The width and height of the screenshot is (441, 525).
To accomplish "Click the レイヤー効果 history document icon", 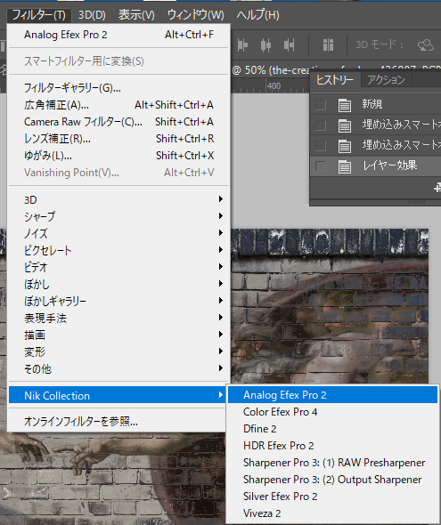I will click(x=345, y=166).
